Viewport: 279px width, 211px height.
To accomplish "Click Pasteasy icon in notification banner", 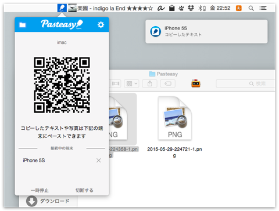I will tap(155, 31).
